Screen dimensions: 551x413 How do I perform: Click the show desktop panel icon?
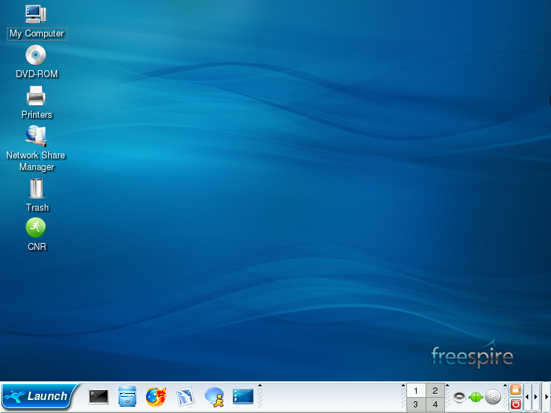point(243,396)
